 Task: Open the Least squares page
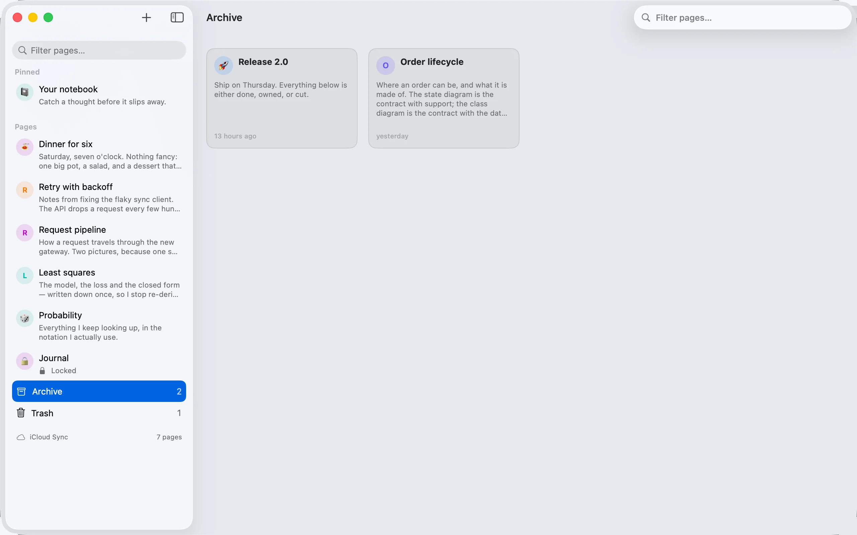99,283
